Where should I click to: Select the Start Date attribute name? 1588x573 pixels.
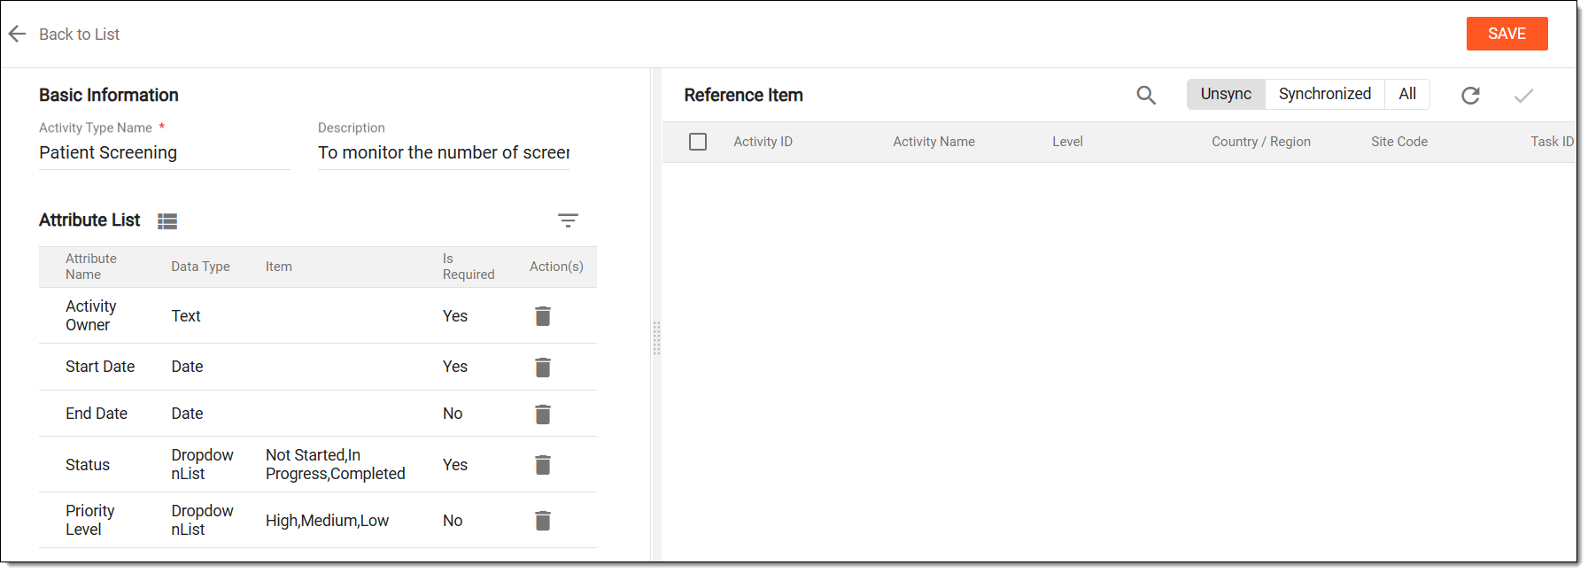tap(100, 367)
